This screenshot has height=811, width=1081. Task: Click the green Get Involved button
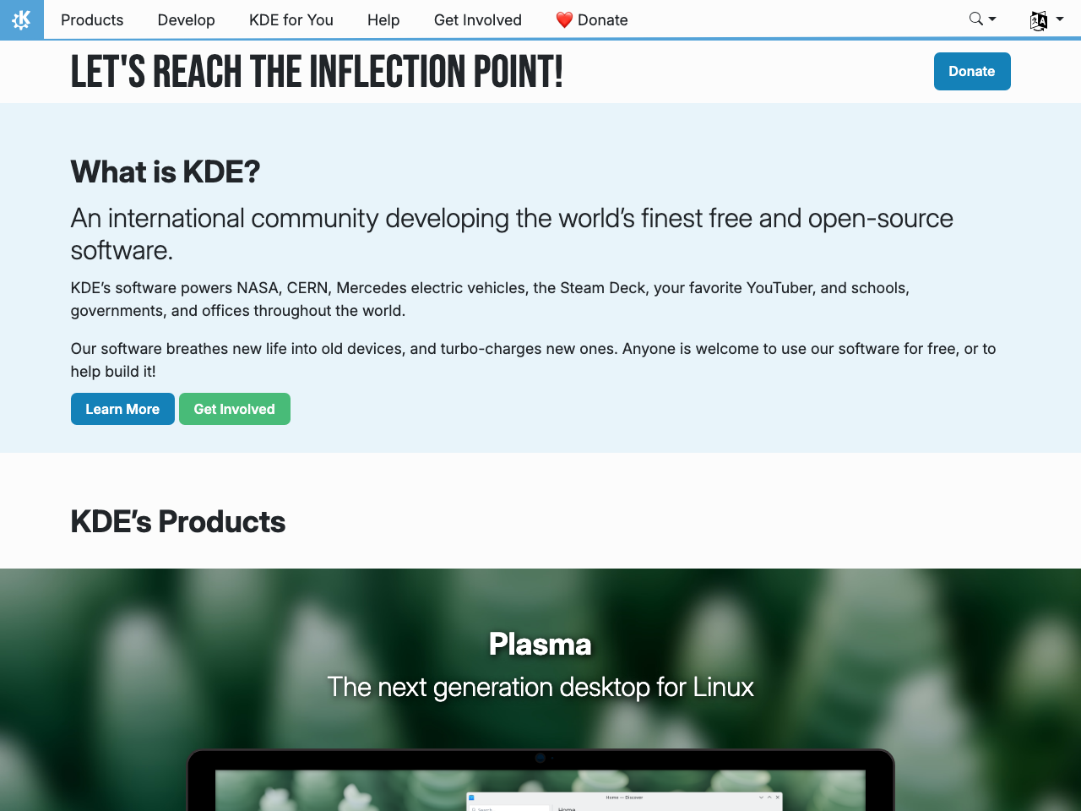[234, 409]
